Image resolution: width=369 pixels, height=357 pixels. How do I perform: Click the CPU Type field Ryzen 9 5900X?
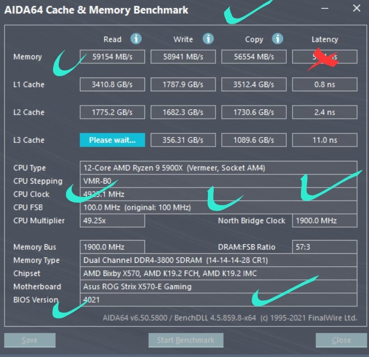(219, 168)
